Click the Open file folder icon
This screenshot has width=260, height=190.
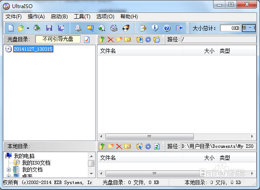(21, 28)
